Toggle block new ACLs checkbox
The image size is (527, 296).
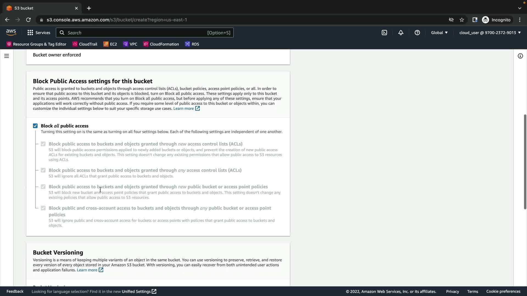click(43, 144)
